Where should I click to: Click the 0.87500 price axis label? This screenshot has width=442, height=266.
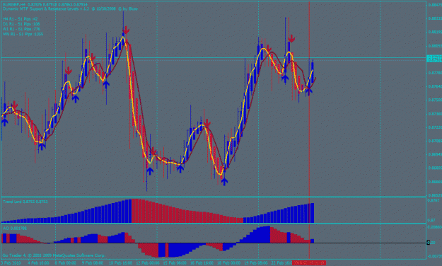435,100
